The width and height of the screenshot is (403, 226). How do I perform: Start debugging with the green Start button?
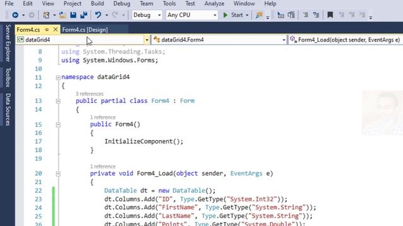[233, 15]
